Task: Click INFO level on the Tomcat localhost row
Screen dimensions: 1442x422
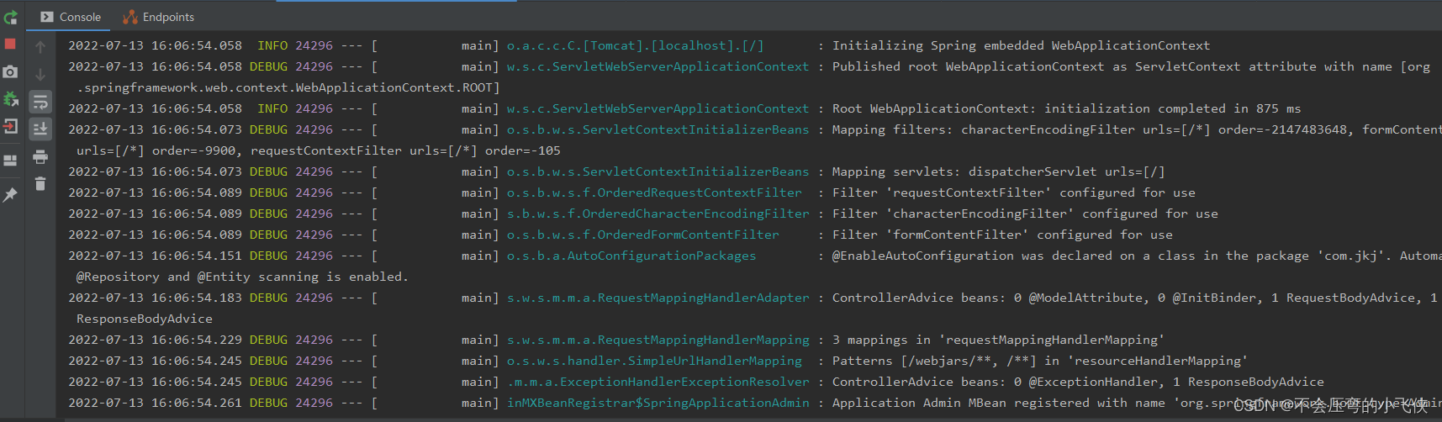Action: [x=272, y=45]
